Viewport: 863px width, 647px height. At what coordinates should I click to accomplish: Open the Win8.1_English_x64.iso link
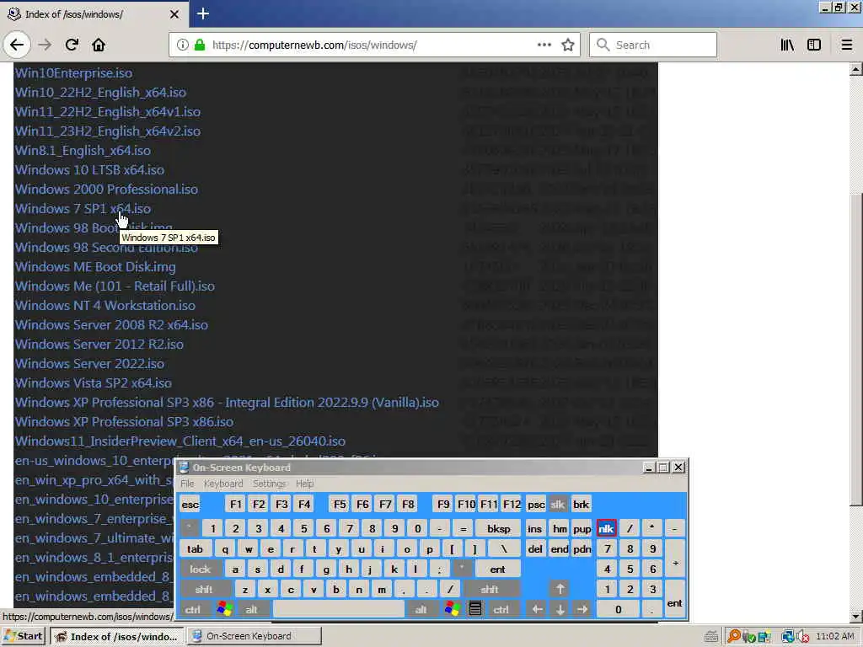click(83, 151)
